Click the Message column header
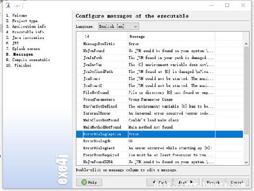Screen dimensions: 254x191 (x=171, y=36)
